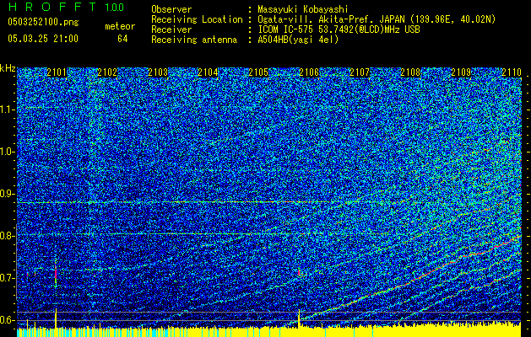Click the 0.7 kHz axis label
Image resolution: width=531 pixels, height=337 pixels.
coord(8,278)
